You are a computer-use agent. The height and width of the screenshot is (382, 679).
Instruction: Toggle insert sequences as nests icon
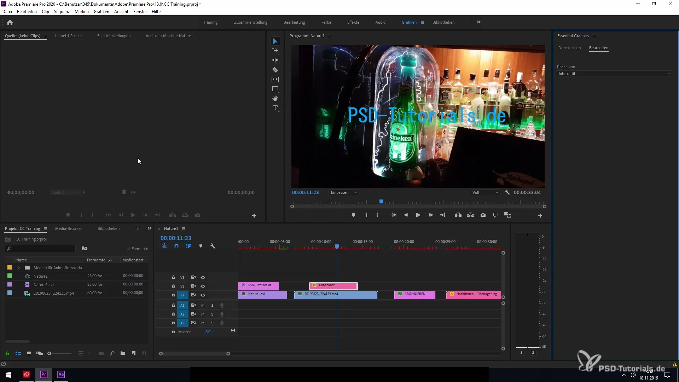[164, 246]
